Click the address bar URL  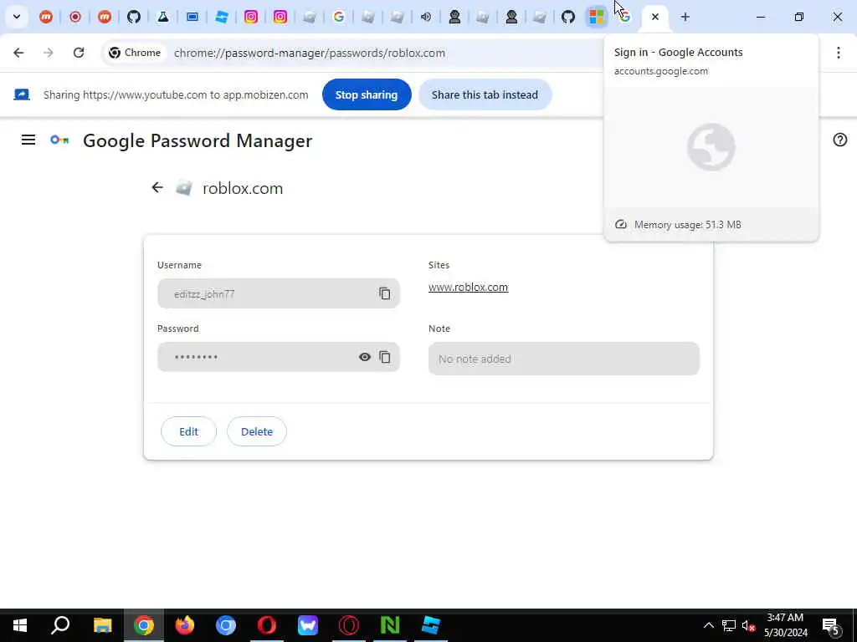tap(310, 53)
